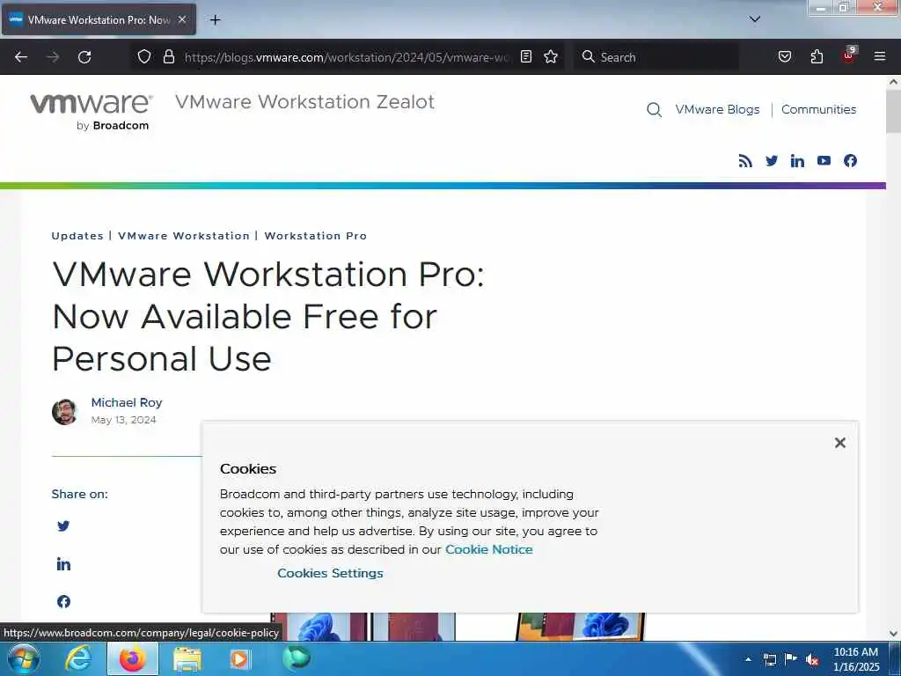Viewport: 901px width, 676px height.
Task: Open a new browser tab
Action: (215, 20)
